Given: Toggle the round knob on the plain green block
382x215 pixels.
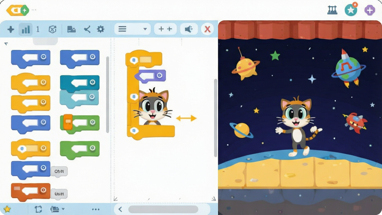Looking at the screenshot, I should [x=93, y=148].
